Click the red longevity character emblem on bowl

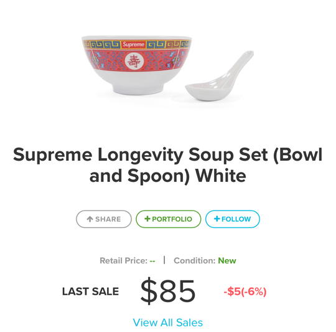point(134,61)
